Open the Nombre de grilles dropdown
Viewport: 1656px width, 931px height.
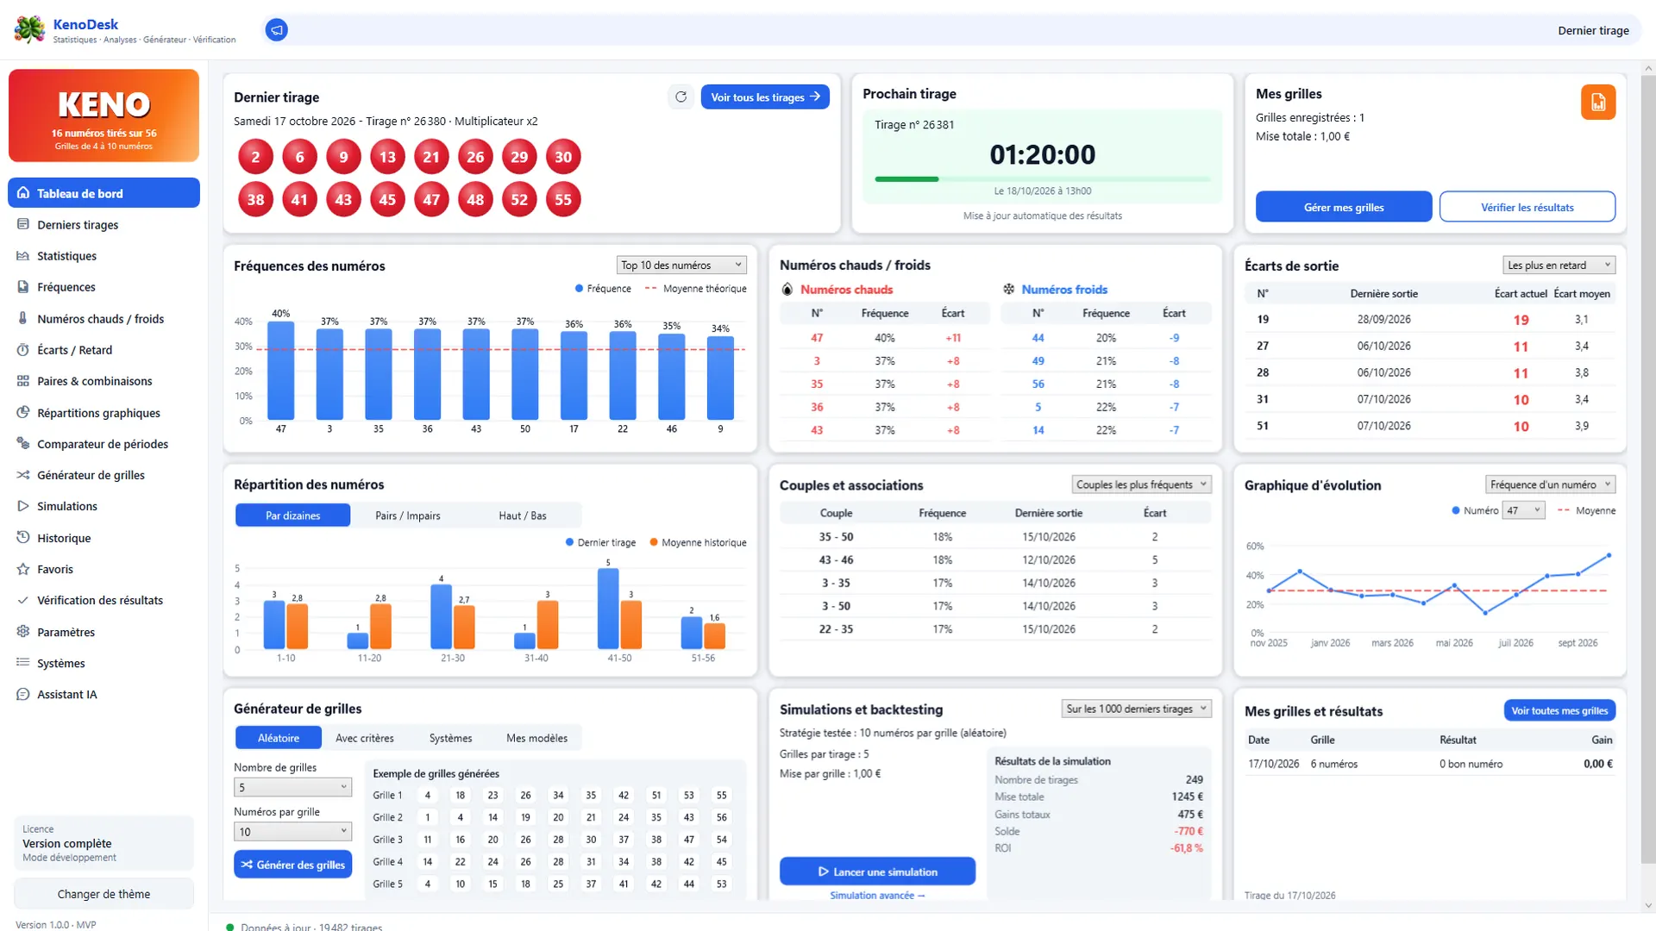point(292,787)
